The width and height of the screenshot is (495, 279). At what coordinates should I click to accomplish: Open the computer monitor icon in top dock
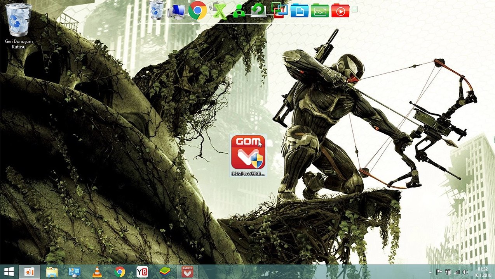(x=176, y=11)
